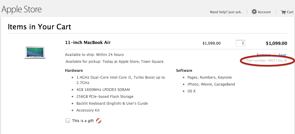The image size is (295, 134).
Task: Click the 'Items in Your Cart' heading
Action: click(x=39, y=27)
